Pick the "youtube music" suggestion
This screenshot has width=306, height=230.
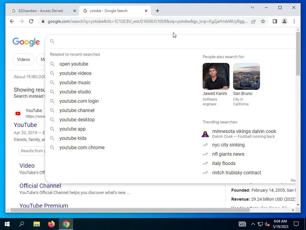click(75, 83)
